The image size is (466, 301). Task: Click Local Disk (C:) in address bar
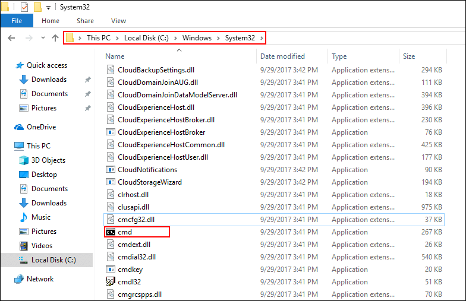[x=146, y=38]
